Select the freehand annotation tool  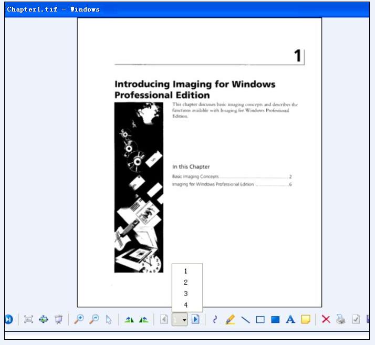pyautogui.click(x=215, y=319)
